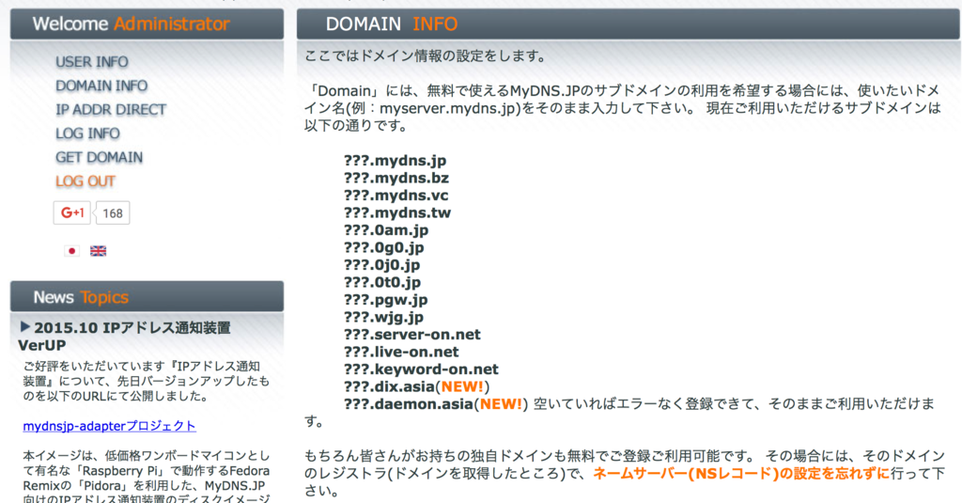Click the Welcome Administrator header
The height and width of the screenshot is (503, 962).
click(147, 24)
